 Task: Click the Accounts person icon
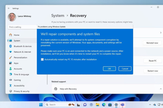tap(11, 69)
